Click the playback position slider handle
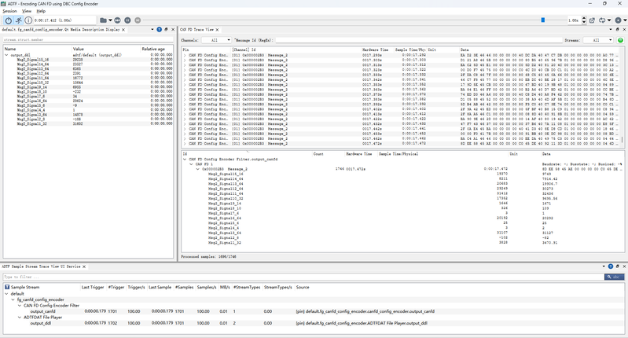 (x=543, y=20)
